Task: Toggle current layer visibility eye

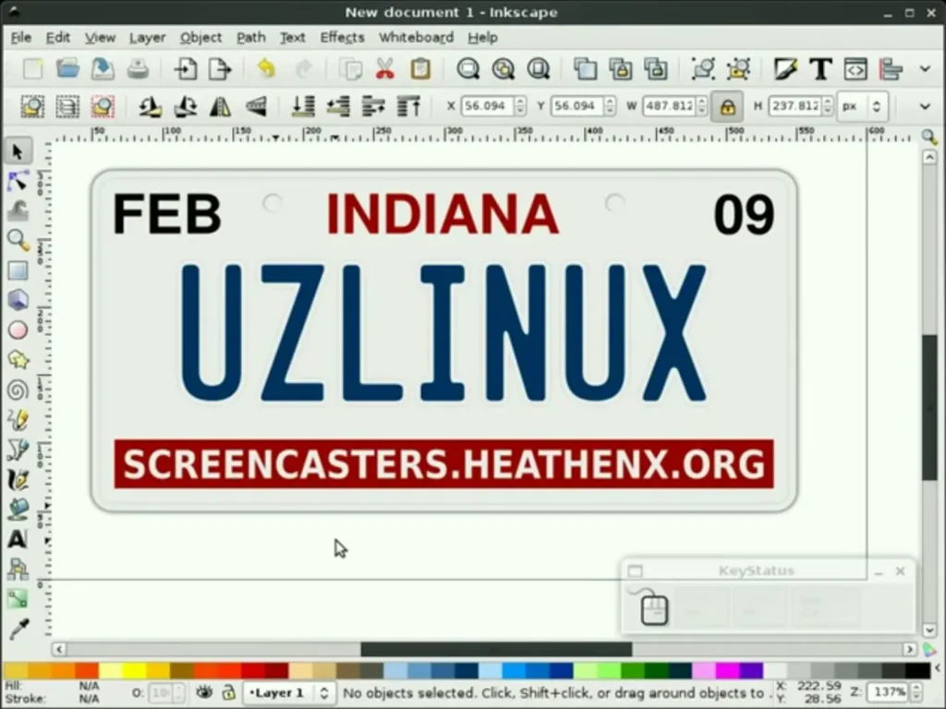Action: pyautogui.click(x=204, y=692)
